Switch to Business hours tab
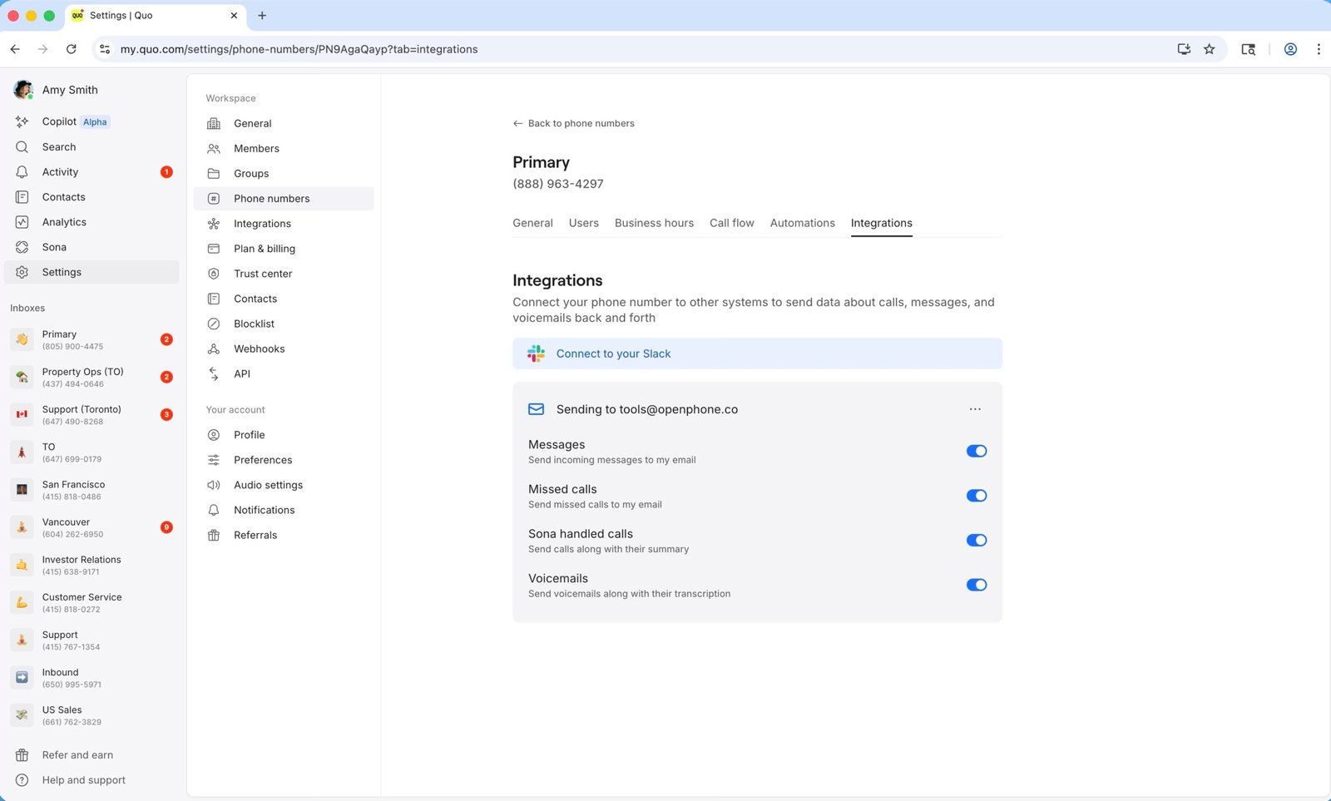This screenshot has height=801, width=1331. click(654, 223)
